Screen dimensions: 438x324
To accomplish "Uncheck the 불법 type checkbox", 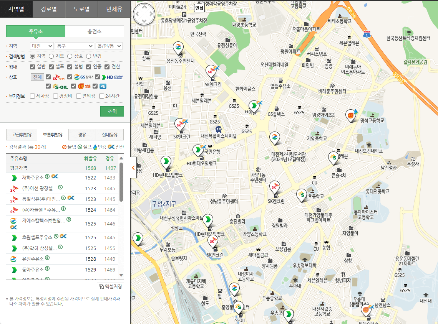I will [70, 67].
